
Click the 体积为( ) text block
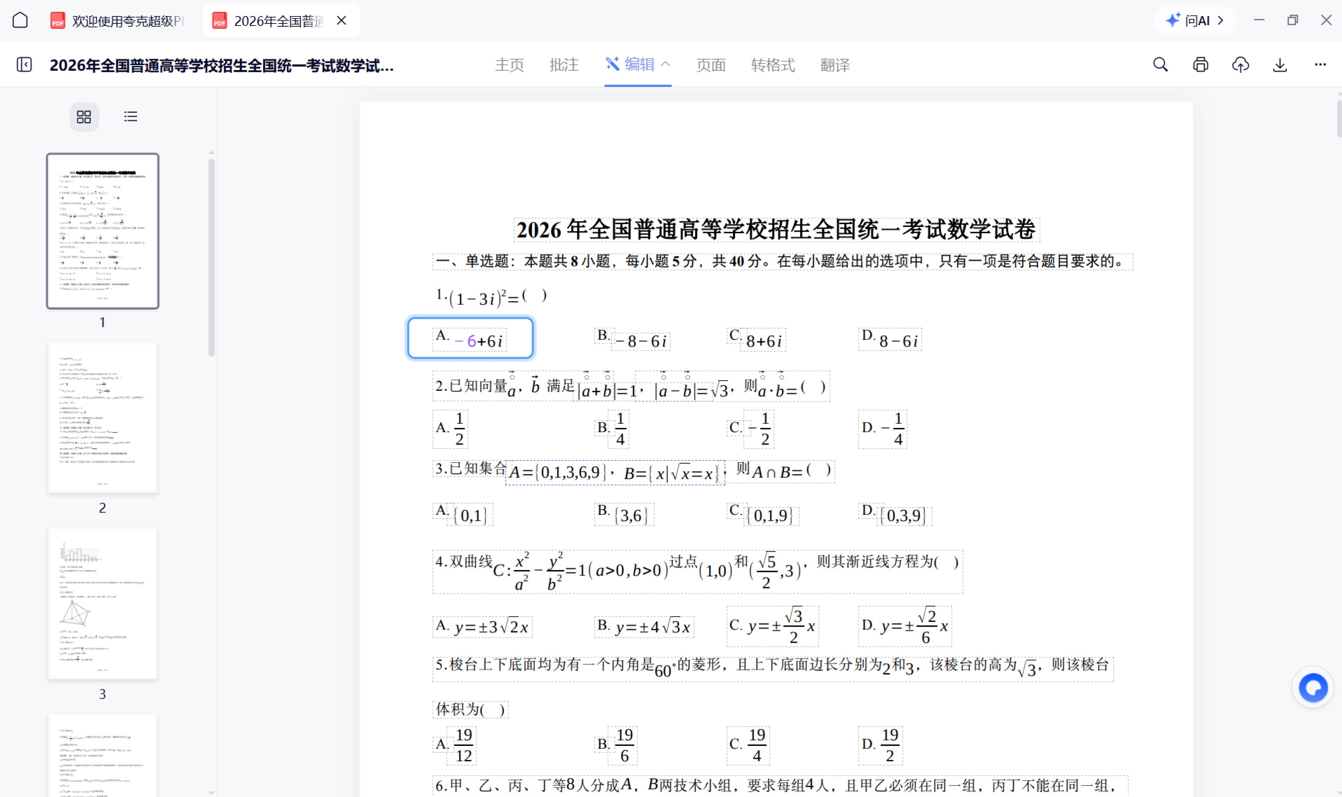[x=471, y=710]
